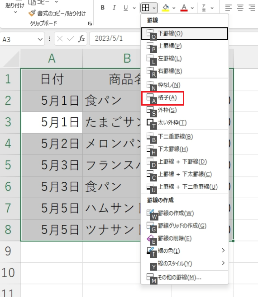Select 上罫線 + 下太罫線(C) option
This screenshot has width=258, height=297.
(185, 174)
